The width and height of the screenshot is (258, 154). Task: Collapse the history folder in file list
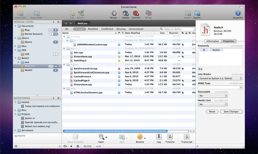point(64,65)
